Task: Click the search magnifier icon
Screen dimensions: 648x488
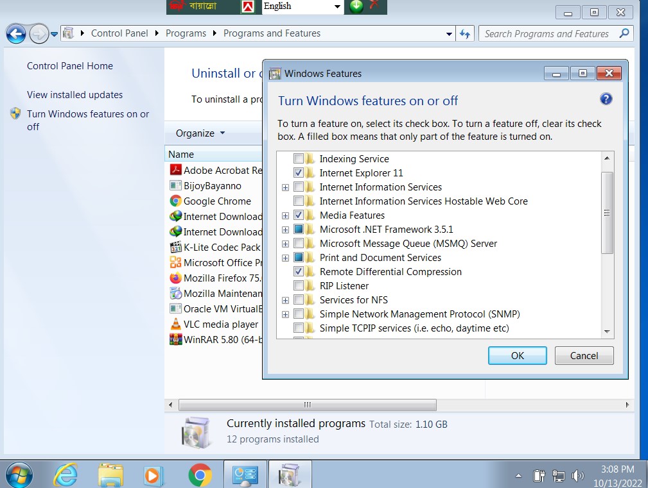Action: (624, 33)
